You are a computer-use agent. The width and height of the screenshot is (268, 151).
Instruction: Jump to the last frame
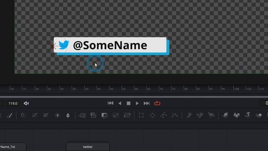point(147,103)
